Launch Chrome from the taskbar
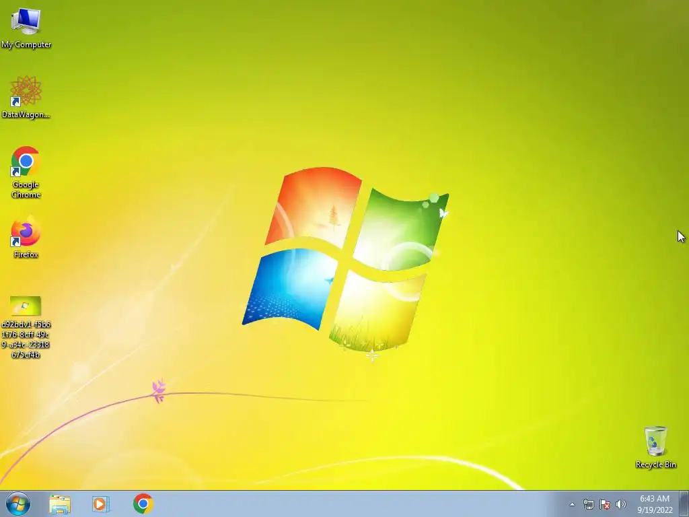This screenshot has width=689, height=517. [143, 504]
